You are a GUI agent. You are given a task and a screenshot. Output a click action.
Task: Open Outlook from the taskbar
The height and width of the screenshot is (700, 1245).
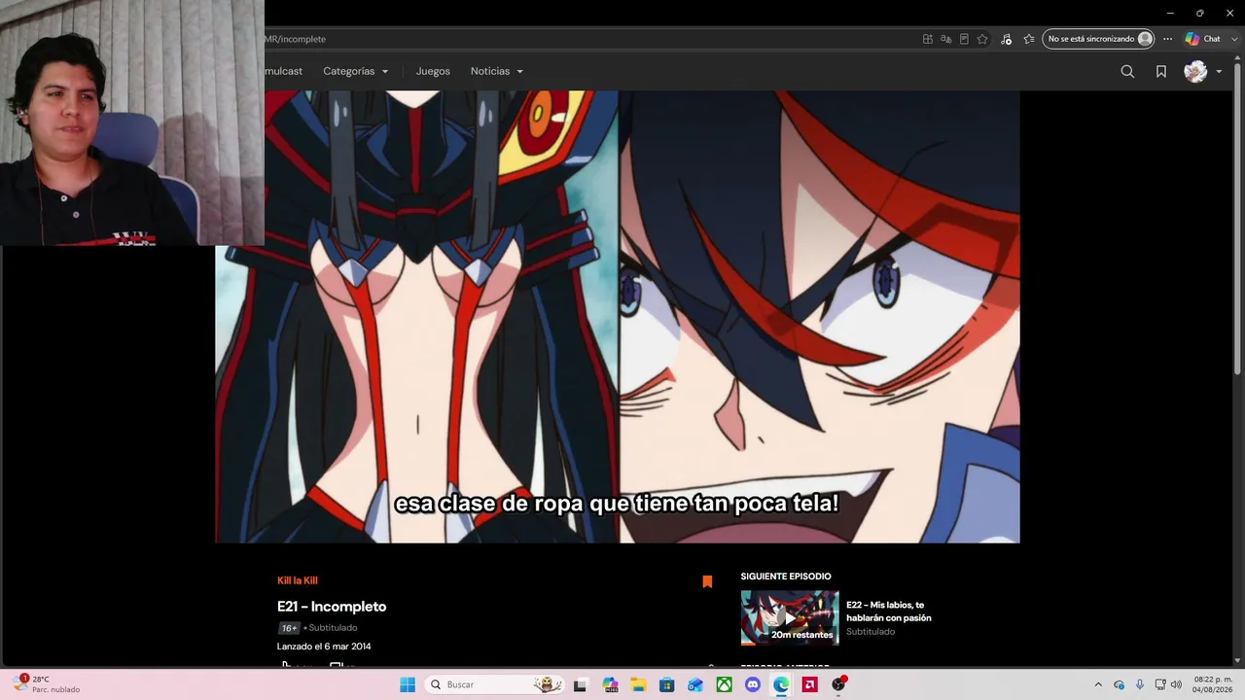(x=695, y=684)
